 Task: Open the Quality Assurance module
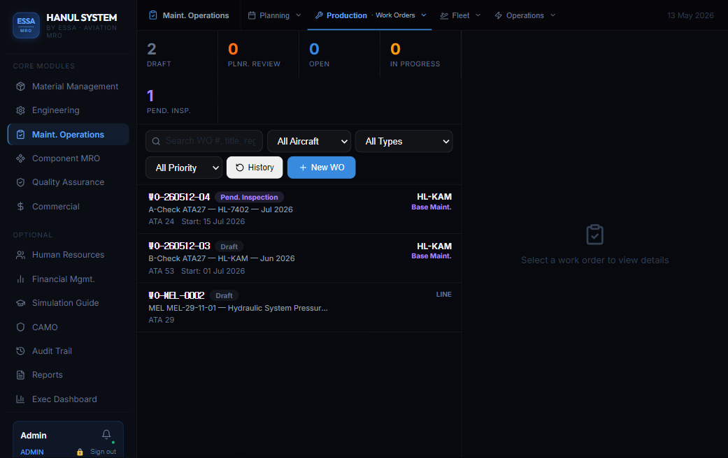(69, 182)
